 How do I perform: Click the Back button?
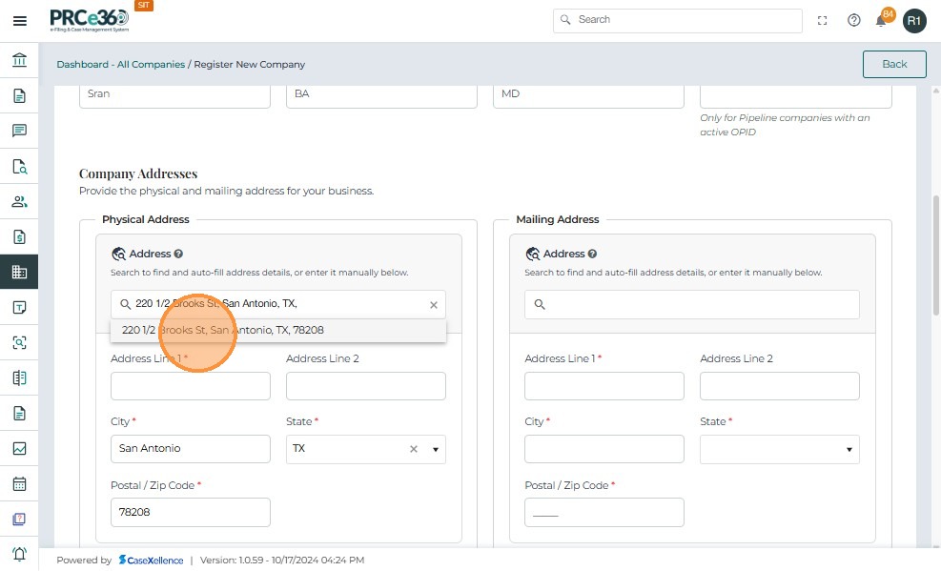coord(893,64)
